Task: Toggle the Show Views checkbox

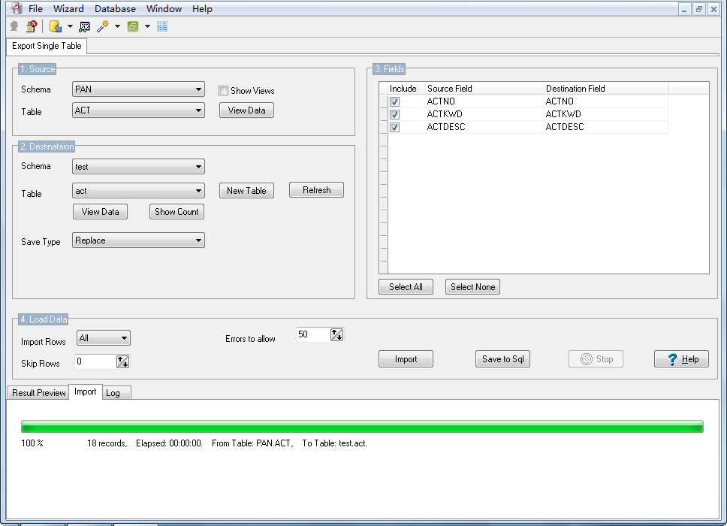Action: click(x=224, y=90)
